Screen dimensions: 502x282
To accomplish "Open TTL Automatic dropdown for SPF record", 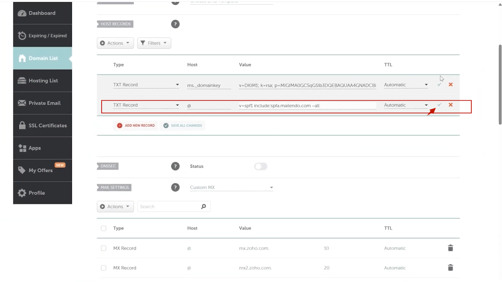I will click(x=406, y=105).
